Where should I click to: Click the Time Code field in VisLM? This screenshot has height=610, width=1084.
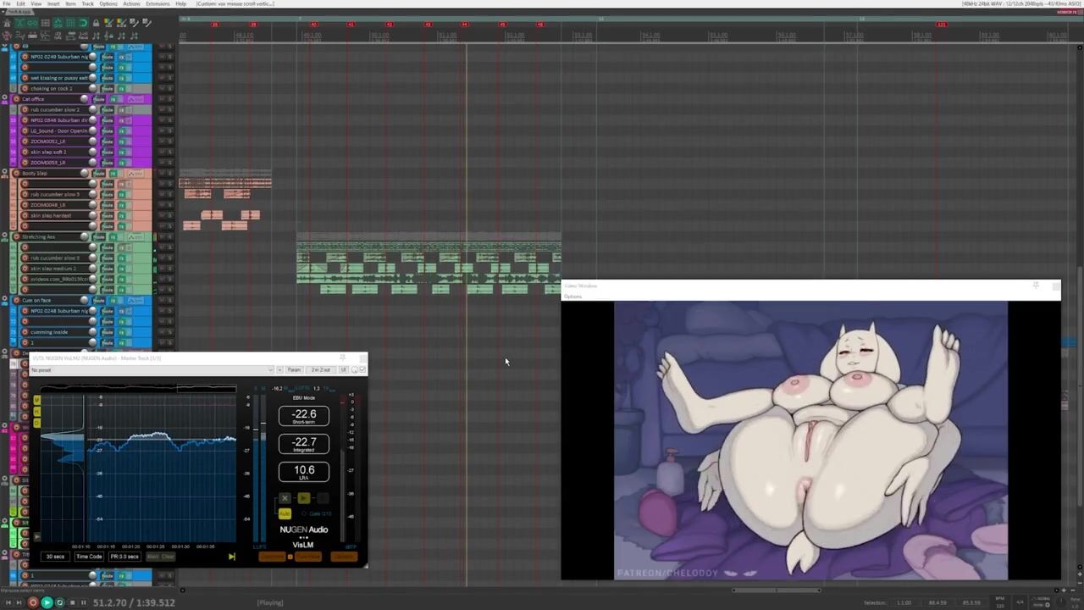[x=89, y=557]
